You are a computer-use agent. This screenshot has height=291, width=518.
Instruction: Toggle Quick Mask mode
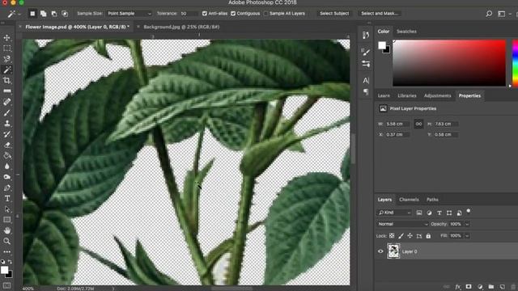click(x=6, y=285)
